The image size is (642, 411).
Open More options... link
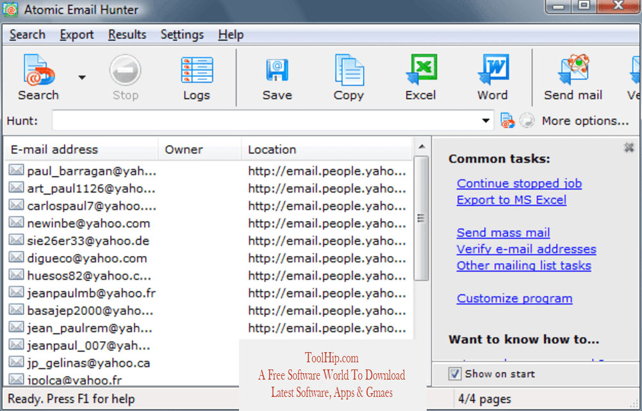click(x=585, y=120)
